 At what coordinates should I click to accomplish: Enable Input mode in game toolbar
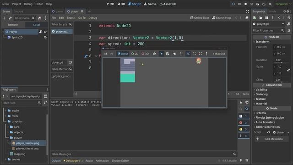[123, 54]
